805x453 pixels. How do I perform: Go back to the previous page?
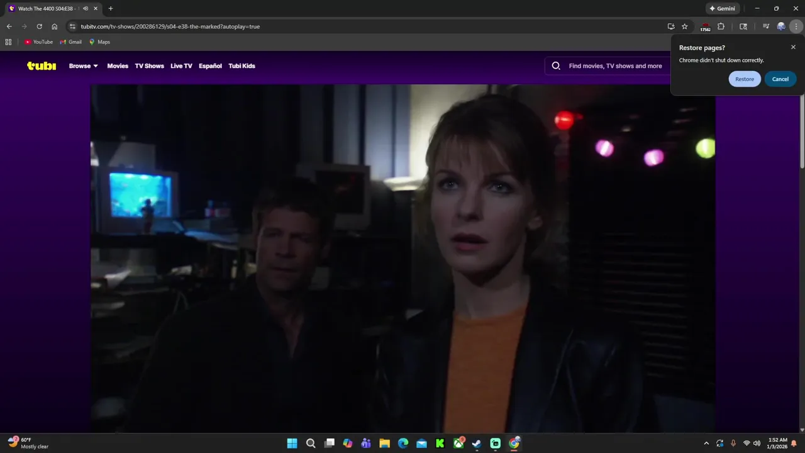[9, 26]
